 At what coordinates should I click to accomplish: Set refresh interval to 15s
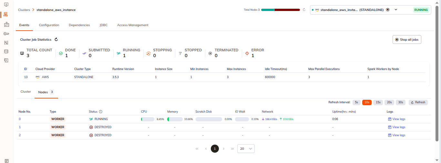point(378,102)
